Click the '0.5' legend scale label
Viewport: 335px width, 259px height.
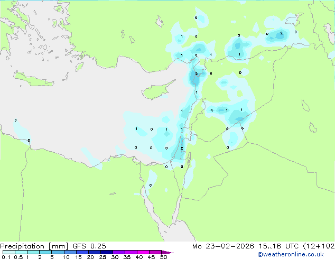[x=18, y=257]
